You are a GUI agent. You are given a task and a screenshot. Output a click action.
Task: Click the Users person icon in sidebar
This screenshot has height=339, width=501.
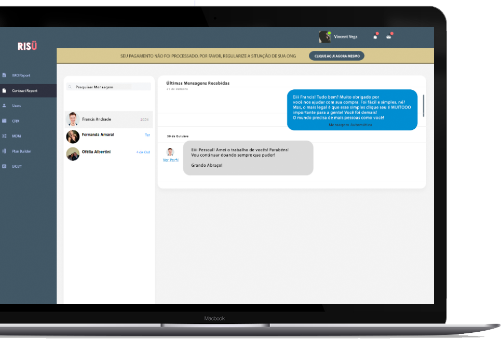[4, 106]
